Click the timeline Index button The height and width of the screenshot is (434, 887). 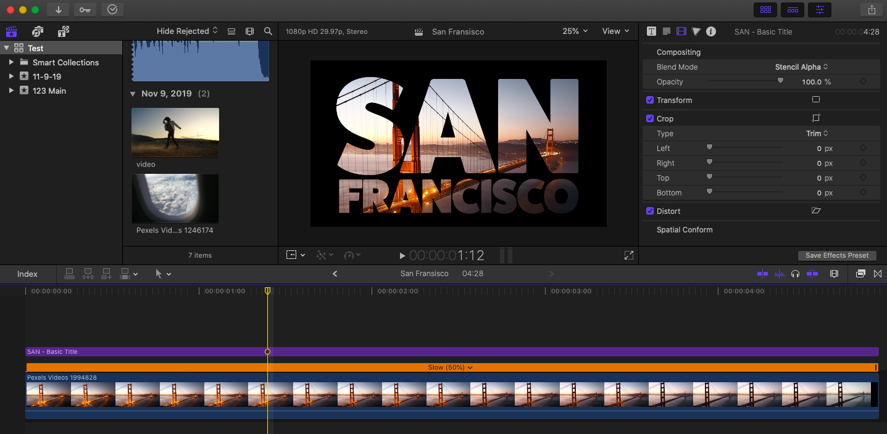pos(27,274)
